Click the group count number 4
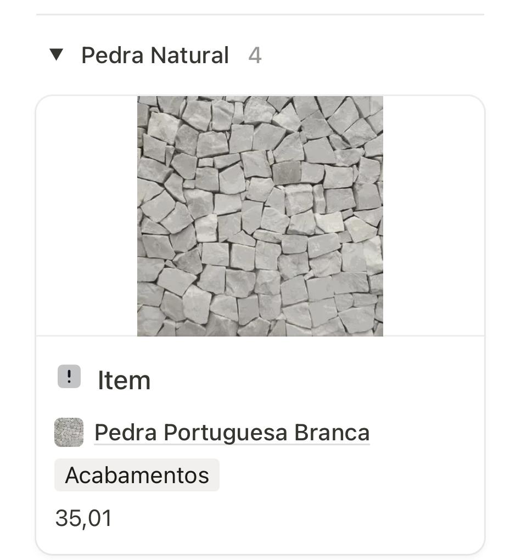527x560 pixels. [x=255, y=55]
